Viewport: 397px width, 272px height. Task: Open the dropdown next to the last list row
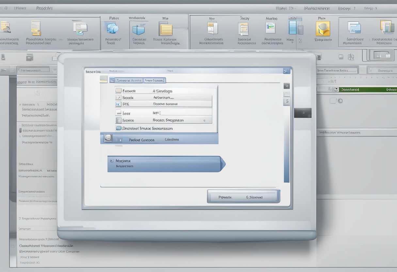point(204,121)
